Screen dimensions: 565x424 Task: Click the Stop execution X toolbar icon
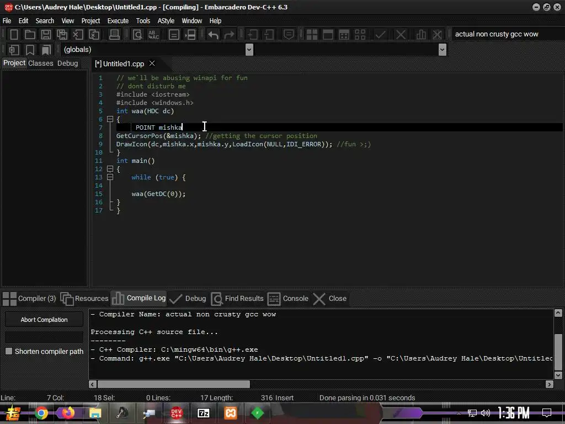pyautogui.click(x=401, y=35)
